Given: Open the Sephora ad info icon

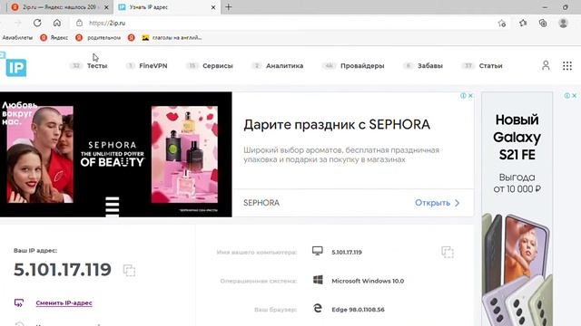Looking at the screenshot, I should point(463,95).
